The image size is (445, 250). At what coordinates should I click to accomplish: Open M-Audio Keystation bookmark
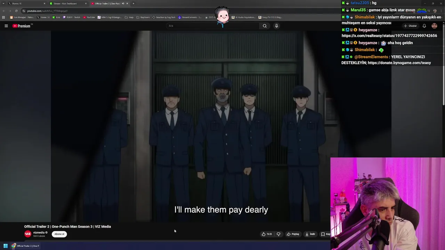click(243, 17)
